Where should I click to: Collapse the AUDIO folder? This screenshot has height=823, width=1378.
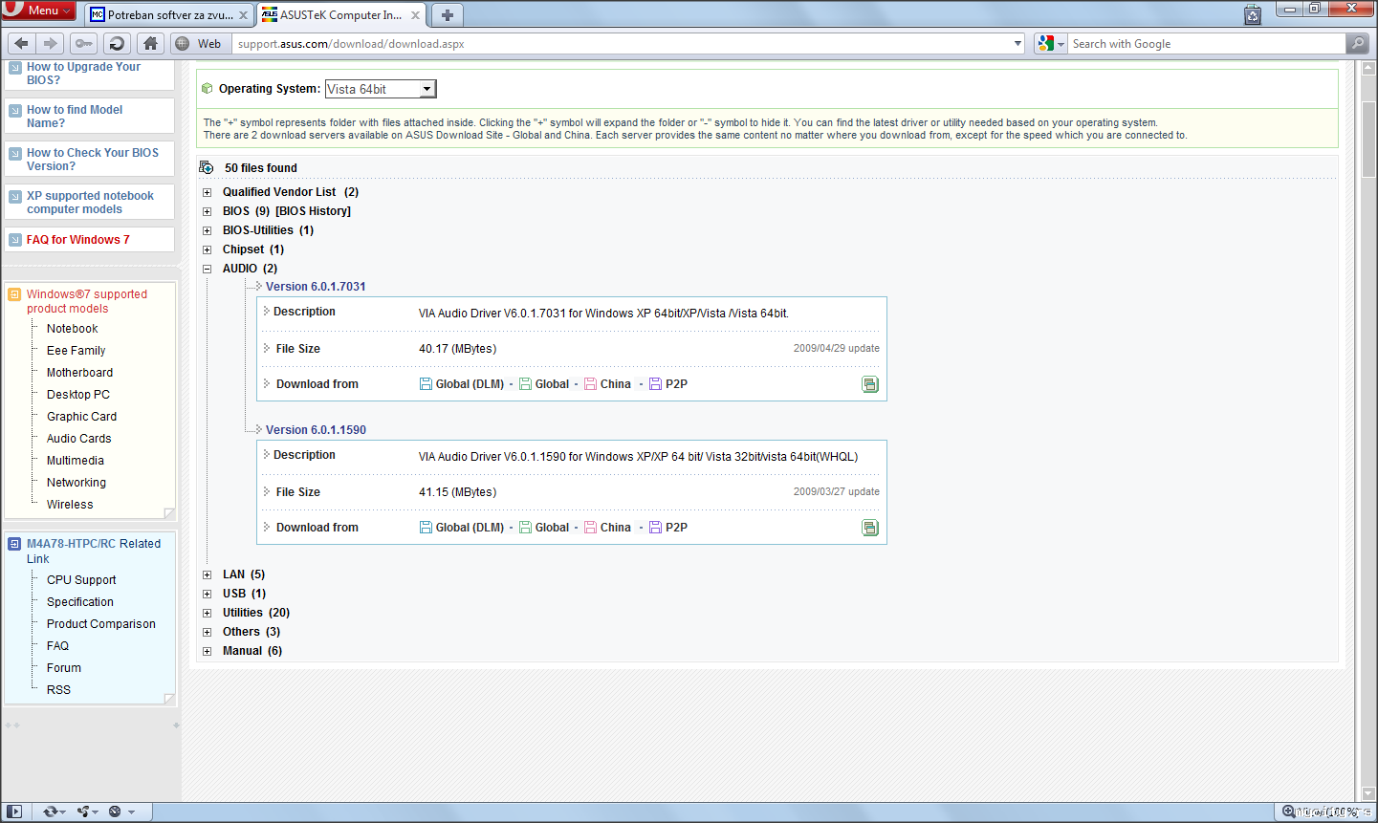[207, 269]
